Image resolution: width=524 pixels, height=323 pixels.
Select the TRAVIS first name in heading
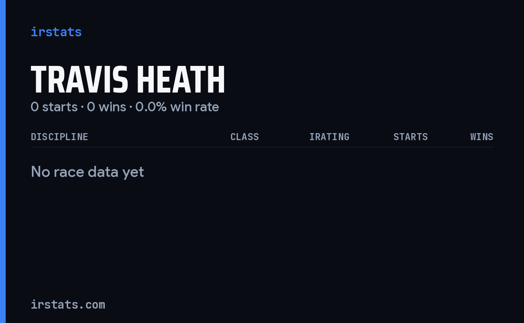coord(79,80)
